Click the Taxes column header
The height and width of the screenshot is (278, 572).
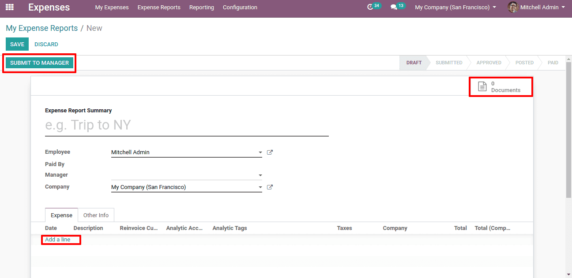[x=344, y=228]
